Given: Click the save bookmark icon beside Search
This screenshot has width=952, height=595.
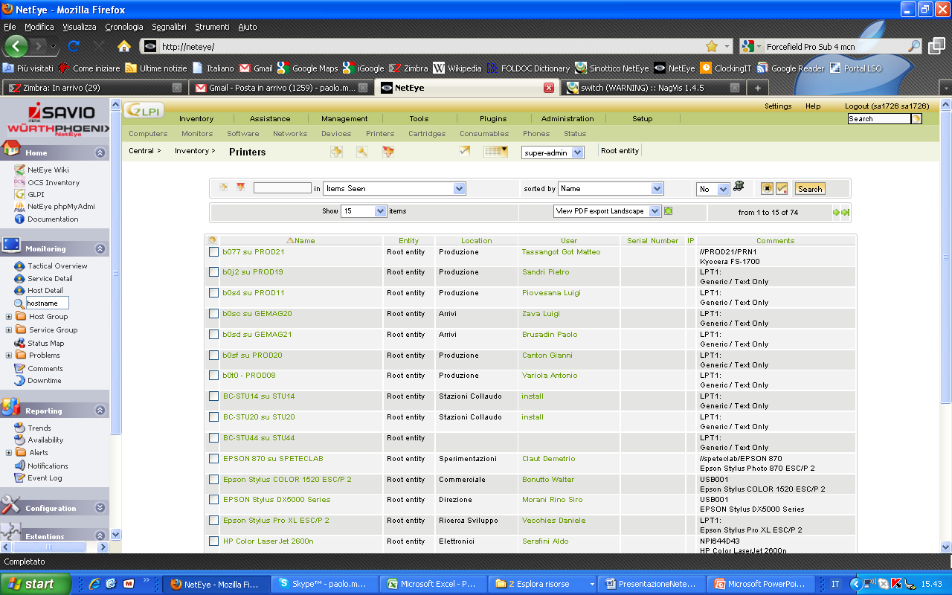Looking at the screenshot, I should (782, 189).
